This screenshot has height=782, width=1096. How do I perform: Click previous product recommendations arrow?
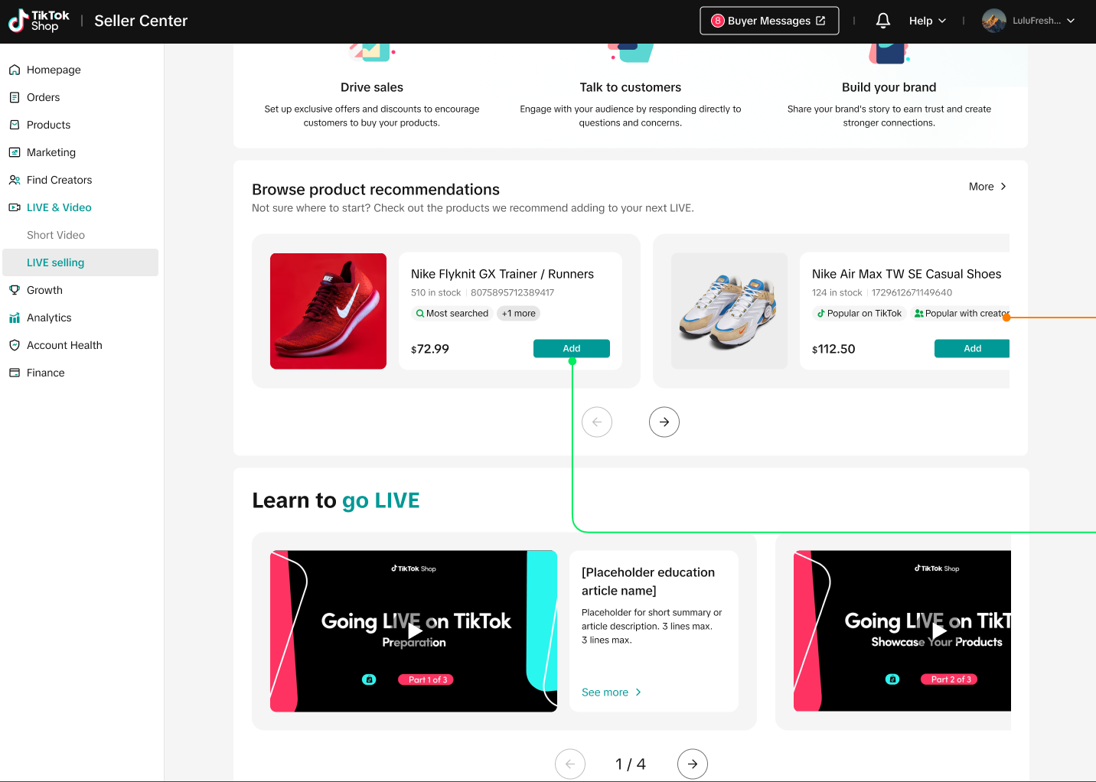pyautogui.click(x=597, y=422)
